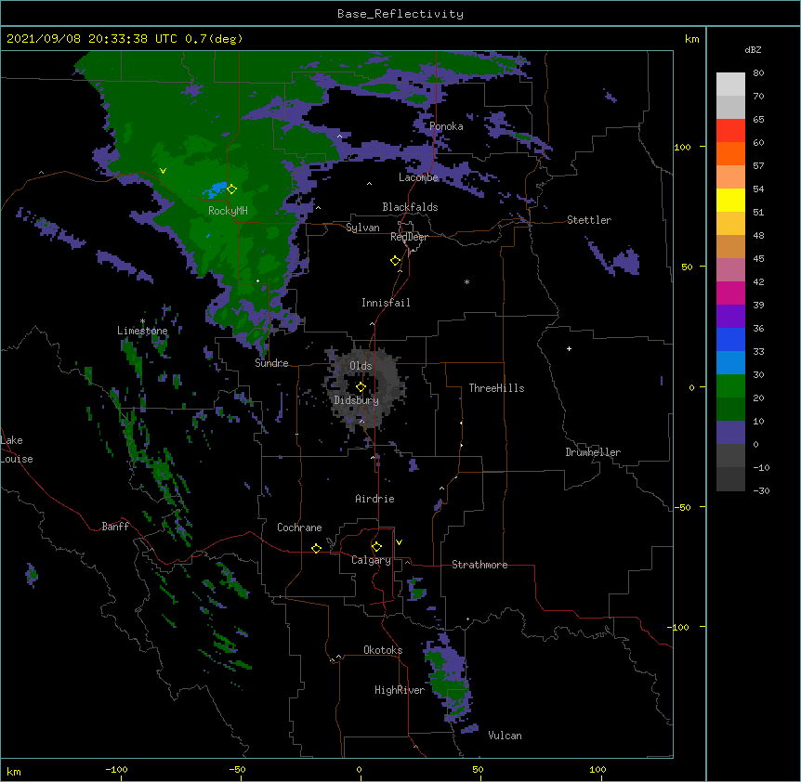Pick the magenta 39-42 dBZ legend swatch
Screen dimensions: 801x782
[x=730, y=293]
